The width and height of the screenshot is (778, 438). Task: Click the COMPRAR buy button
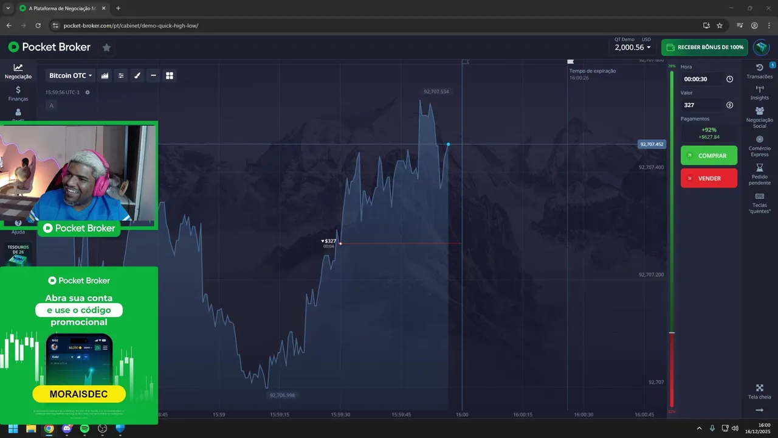[x=709, y=156]
